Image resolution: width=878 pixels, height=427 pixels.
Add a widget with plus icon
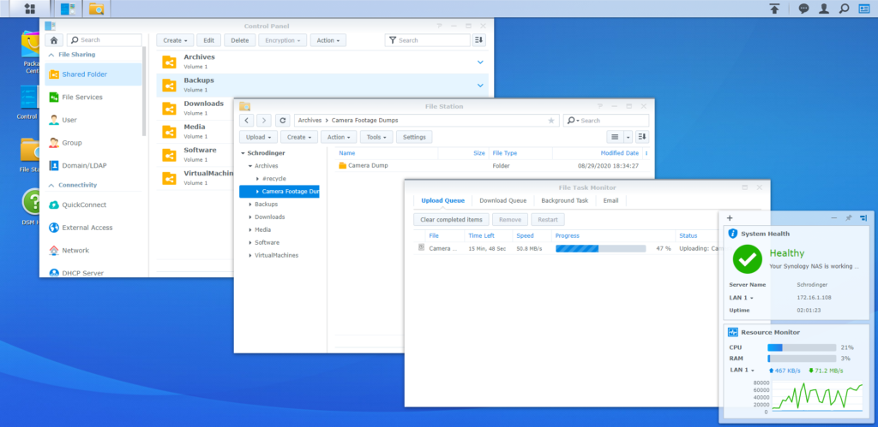click(730, 218)
